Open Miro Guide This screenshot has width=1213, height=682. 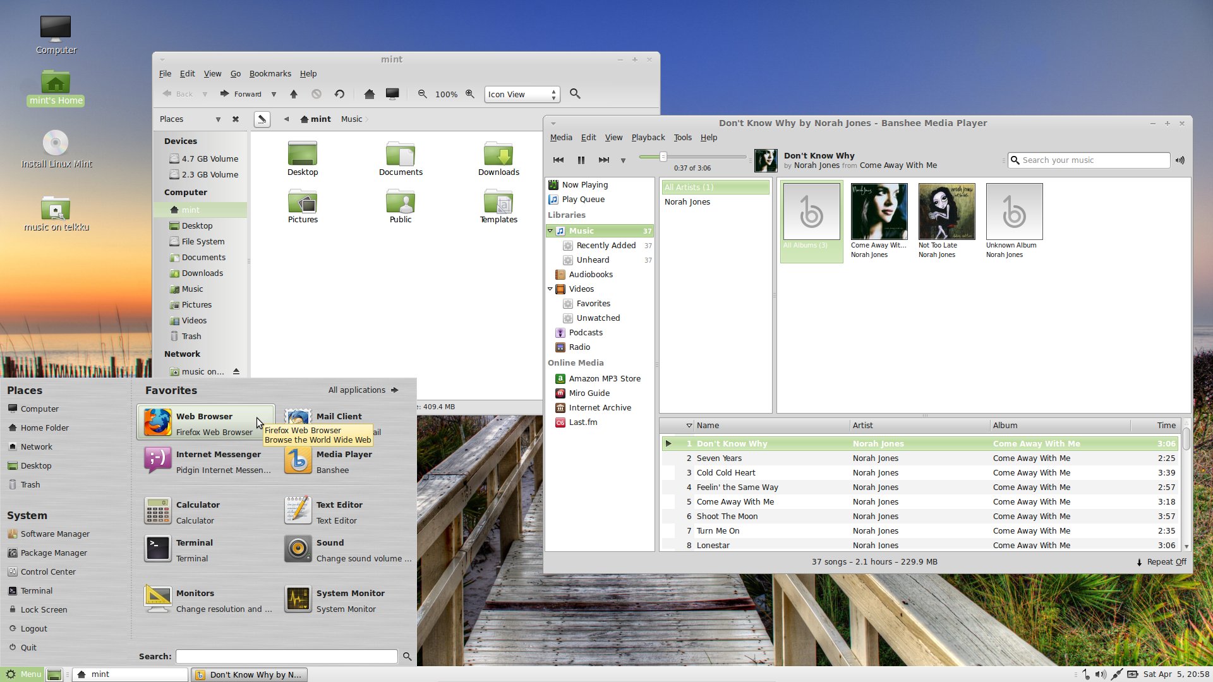click(589, 393)
